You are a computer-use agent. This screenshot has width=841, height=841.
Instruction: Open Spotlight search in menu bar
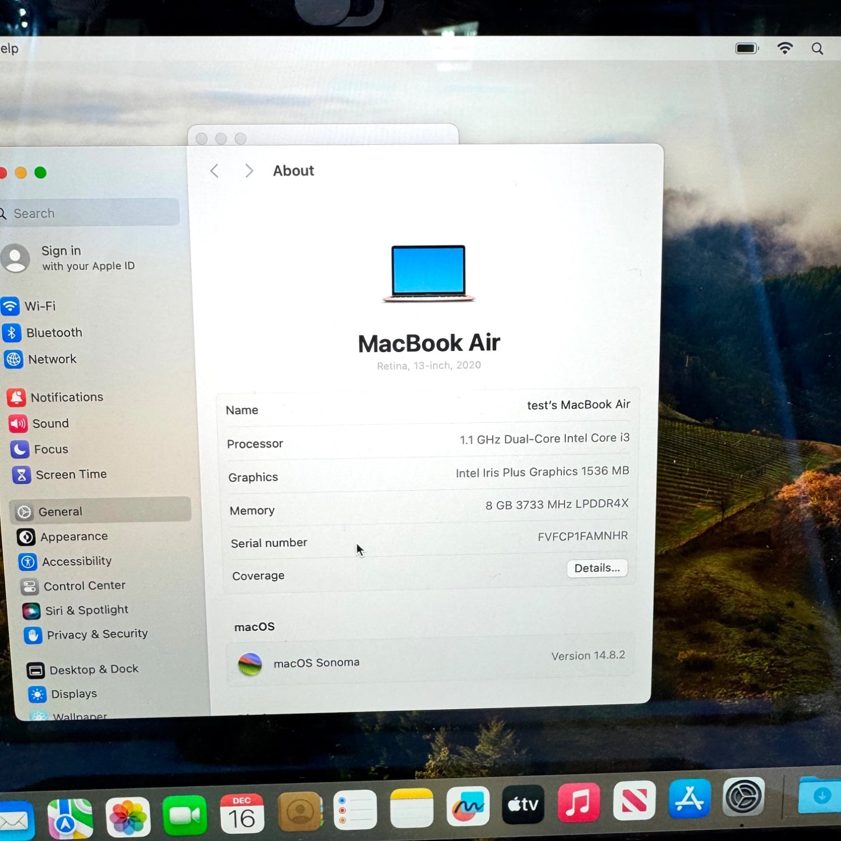(x=817, y=49)
